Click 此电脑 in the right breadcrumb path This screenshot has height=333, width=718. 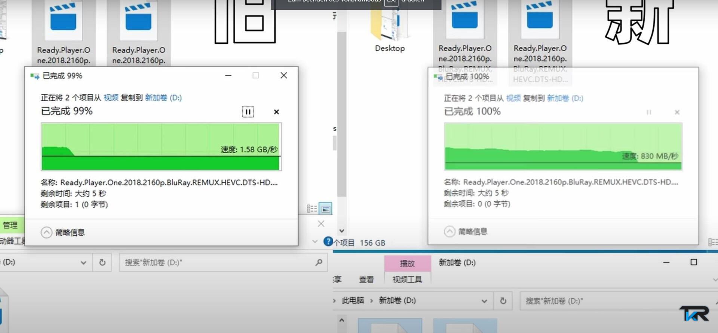tap(353, 300)
